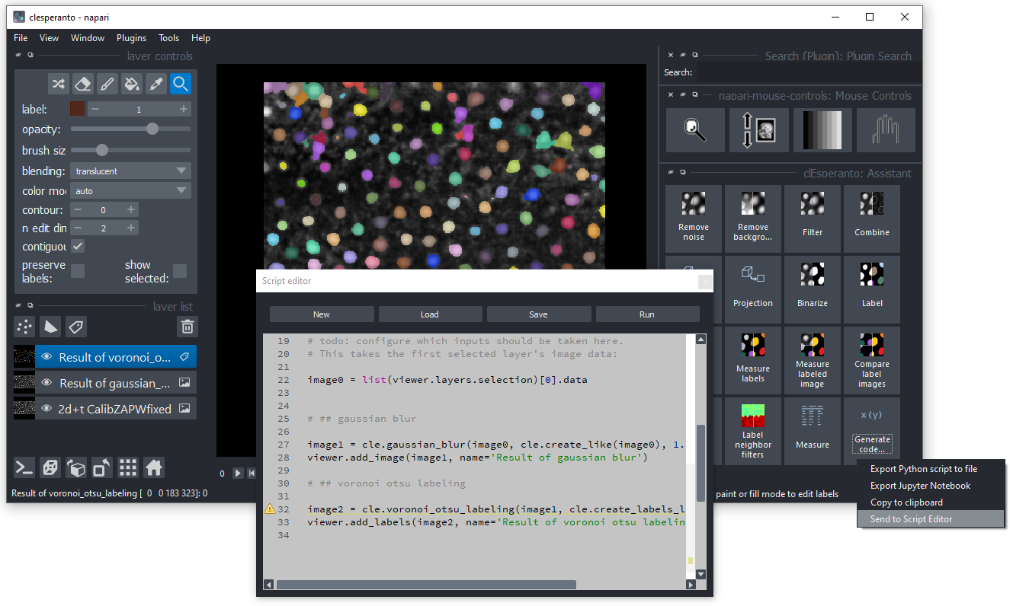Viewport: 1013px width, 606px height.
Task: Increase the n edit dimensions value
Action: click(131, 228)
